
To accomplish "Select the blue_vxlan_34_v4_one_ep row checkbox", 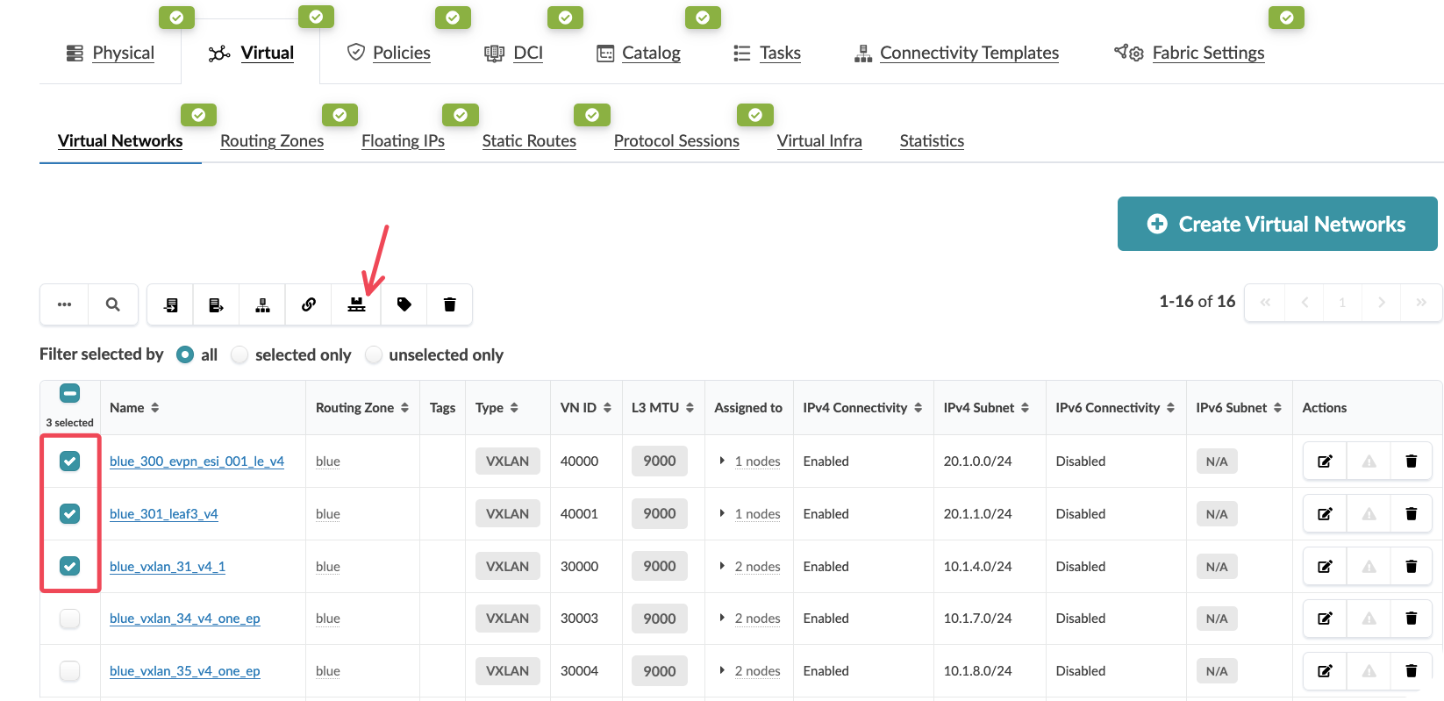I will [69, 619].
